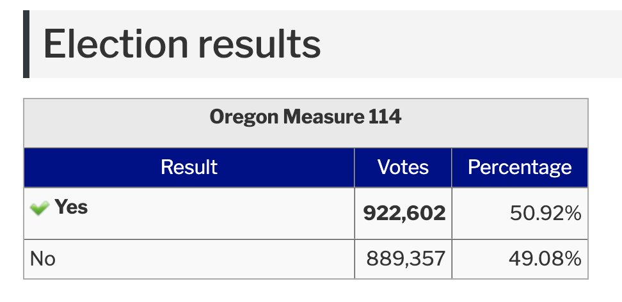Select the Percentage column header

click(x=520, y=168)
